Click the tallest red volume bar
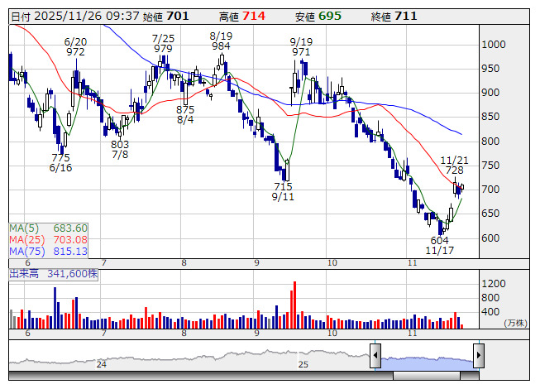 (293, 305)
